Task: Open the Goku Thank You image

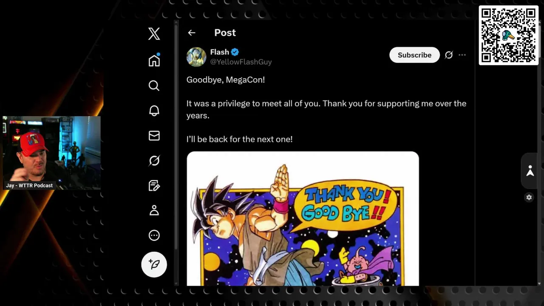Action: (303, 218)
